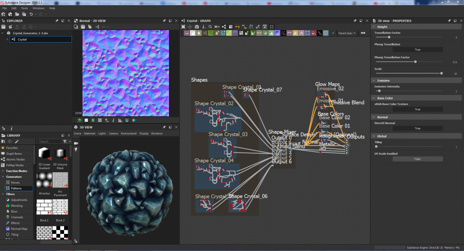Image resolution: width=464 pixels, height=251 pixels.
Task: Collapse the Generators library category
Action: pyautogui.click(x=3, y=176)
